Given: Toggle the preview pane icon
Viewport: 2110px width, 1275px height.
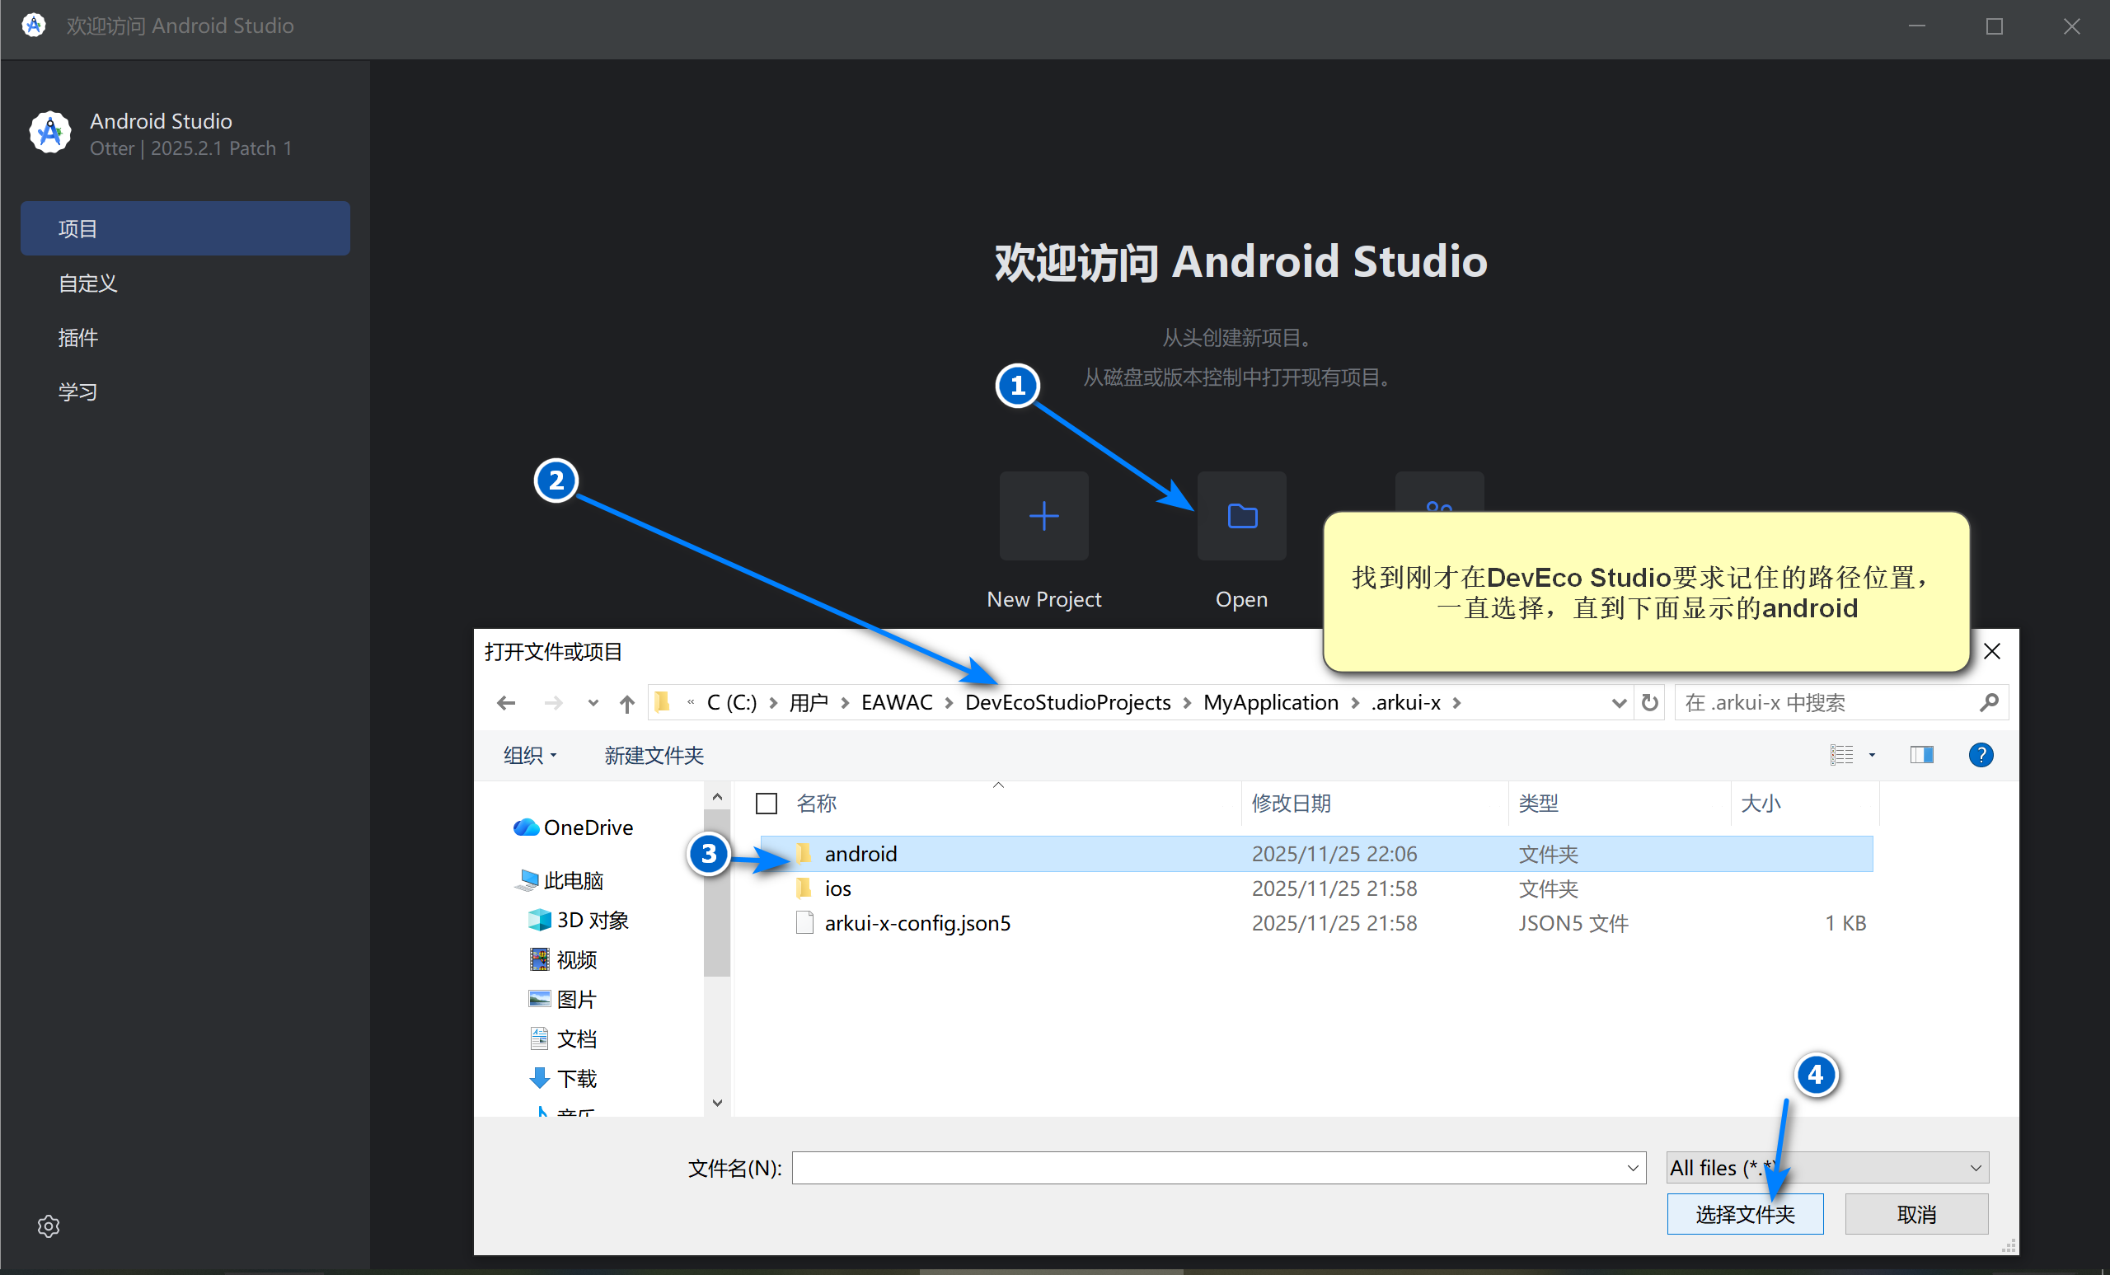Looking at the screenshot, I should [1920, 754].
